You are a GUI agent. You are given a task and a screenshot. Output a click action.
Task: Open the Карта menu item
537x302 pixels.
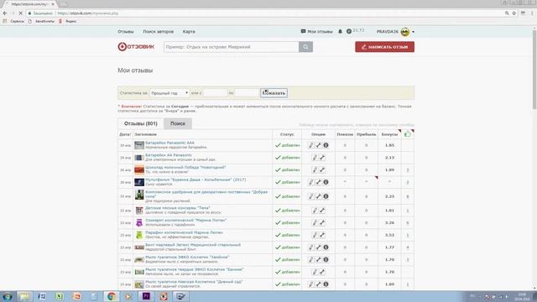[189, 32]
